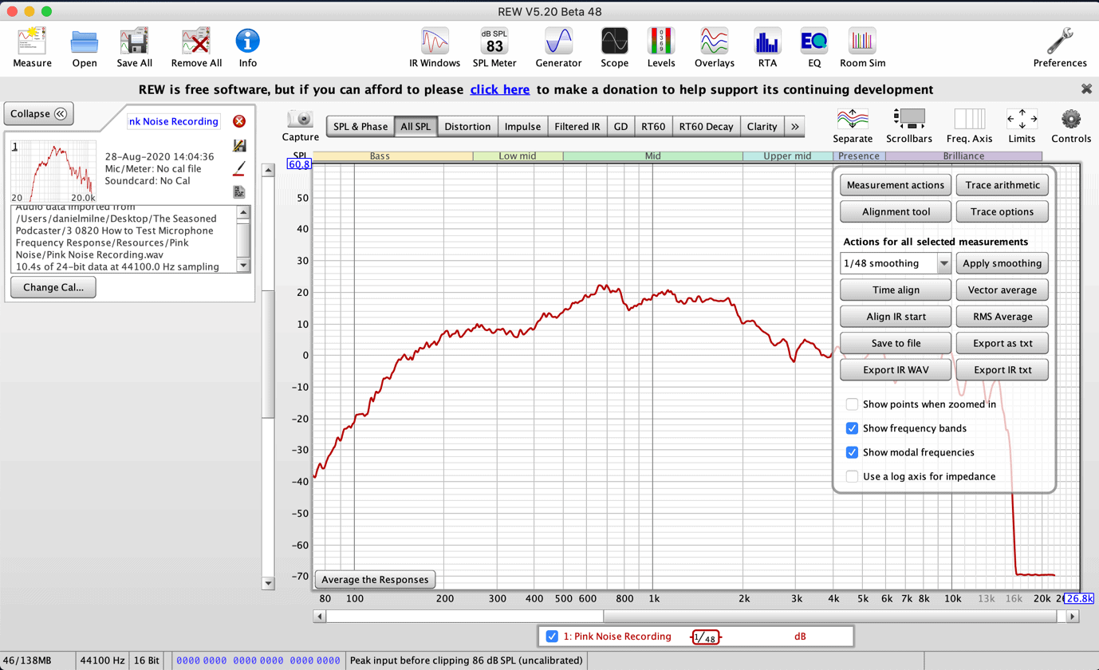1099x670 pixels.
Task: Collapse the measurements panel
Action: (x=38, y=114)
